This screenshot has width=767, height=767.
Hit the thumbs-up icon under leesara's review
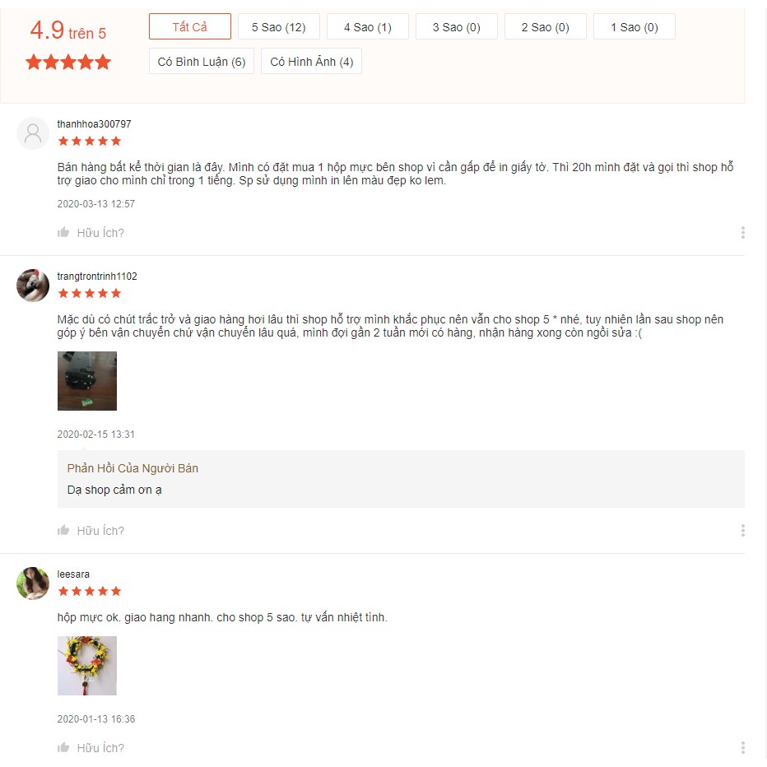(63, 747)
